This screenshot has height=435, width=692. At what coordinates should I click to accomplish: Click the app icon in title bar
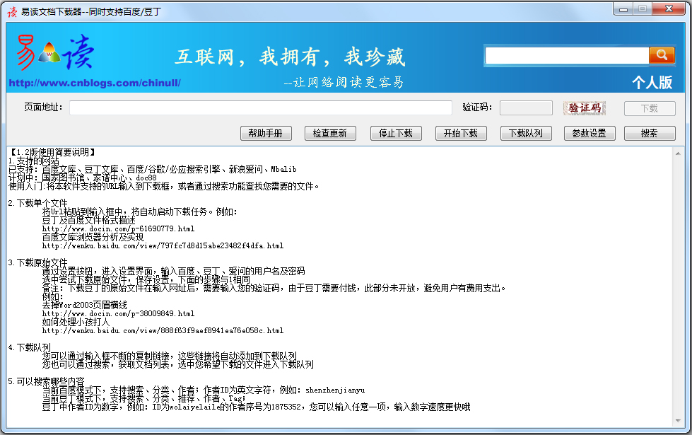click(11, 10)
